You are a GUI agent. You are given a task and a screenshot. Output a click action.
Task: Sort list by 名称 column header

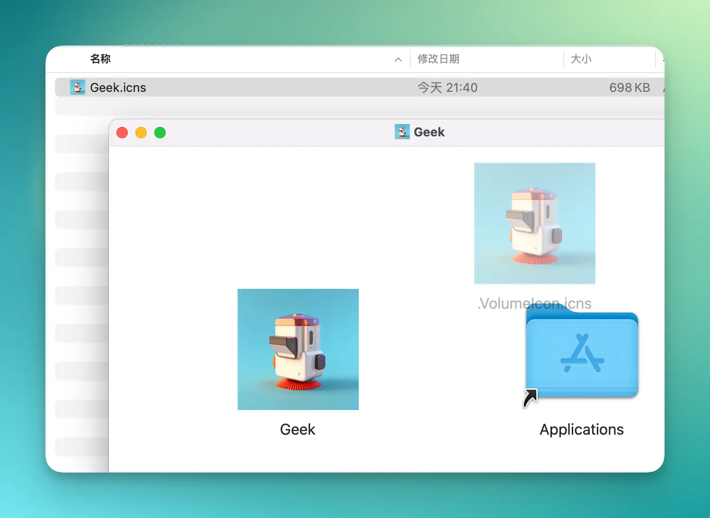point(100,59)
